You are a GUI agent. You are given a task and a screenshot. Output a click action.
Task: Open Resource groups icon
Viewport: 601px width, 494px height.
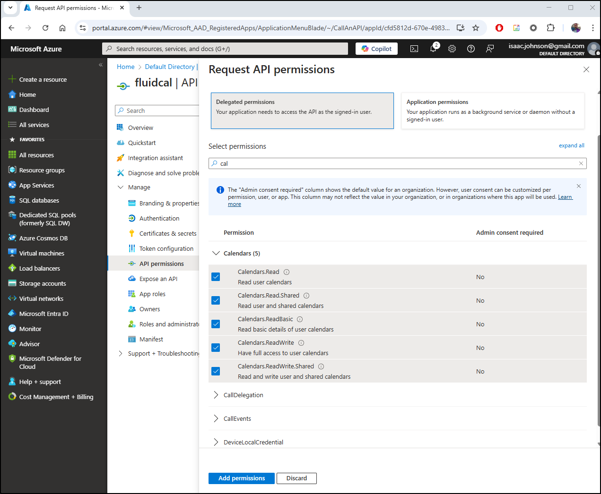point(12,170)
